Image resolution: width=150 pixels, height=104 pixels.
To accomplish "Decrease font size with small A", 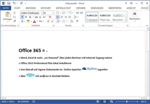I will click(x=52, y=21).
